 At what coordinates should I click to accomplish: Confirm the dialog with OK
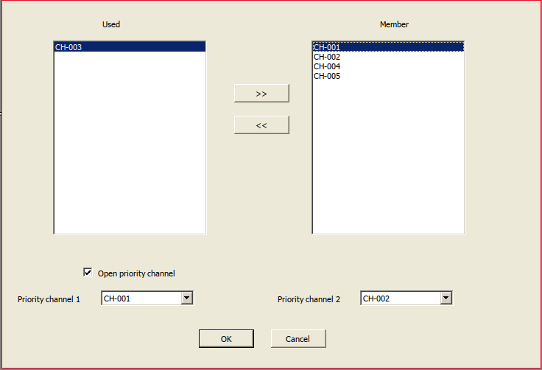point(226,339)
